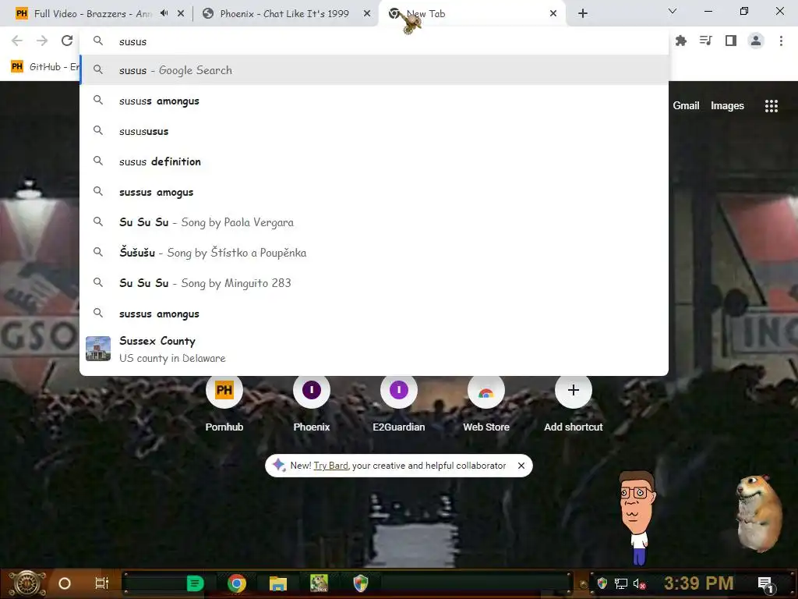Open the green notes app on taskbar
This screenshot has height=599, width=798.
tap(195, 583)
